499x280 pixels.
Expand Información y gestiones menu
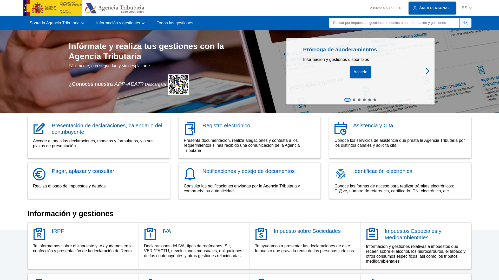[120, 23]
